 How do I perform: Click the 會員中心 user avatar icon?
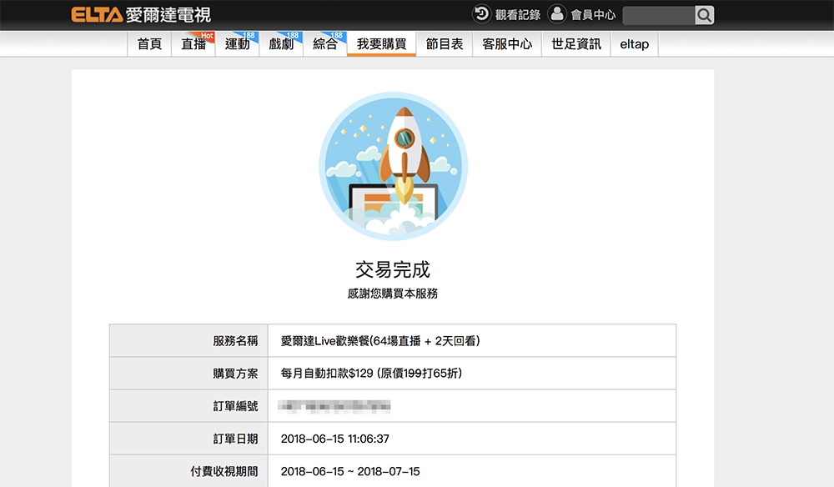[557, 14]
